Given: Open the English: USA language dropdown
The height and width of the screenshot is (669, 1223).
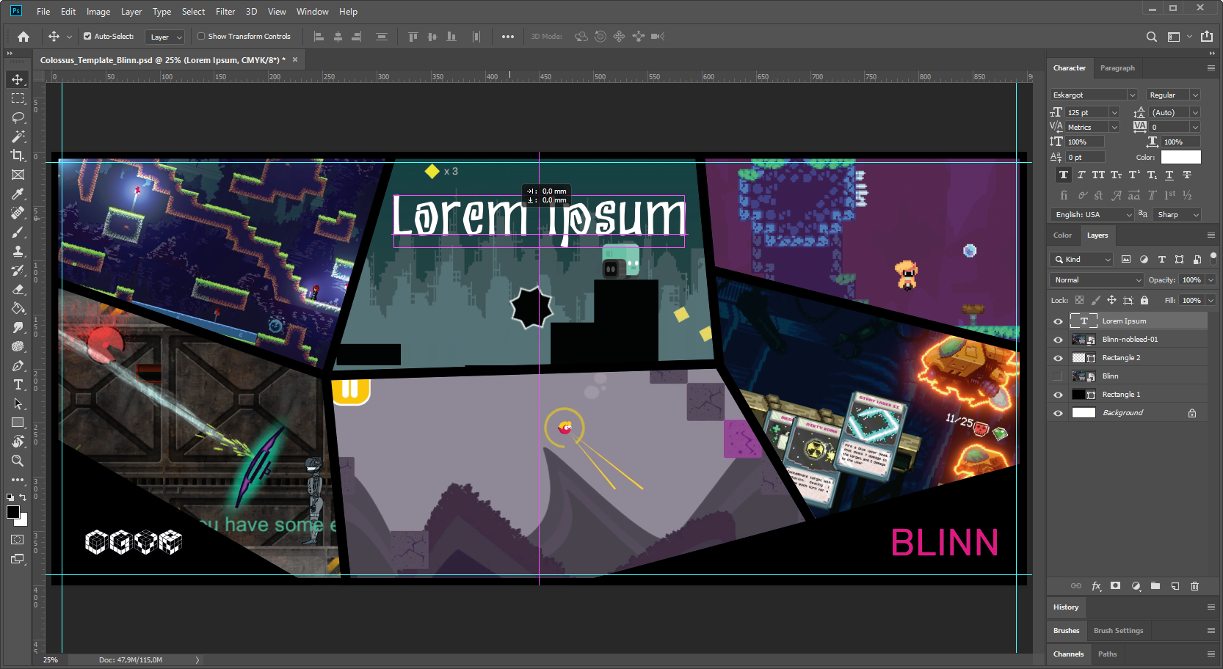Looking at the screenshot, I should pyautogui.click(x=1092, y=214).
